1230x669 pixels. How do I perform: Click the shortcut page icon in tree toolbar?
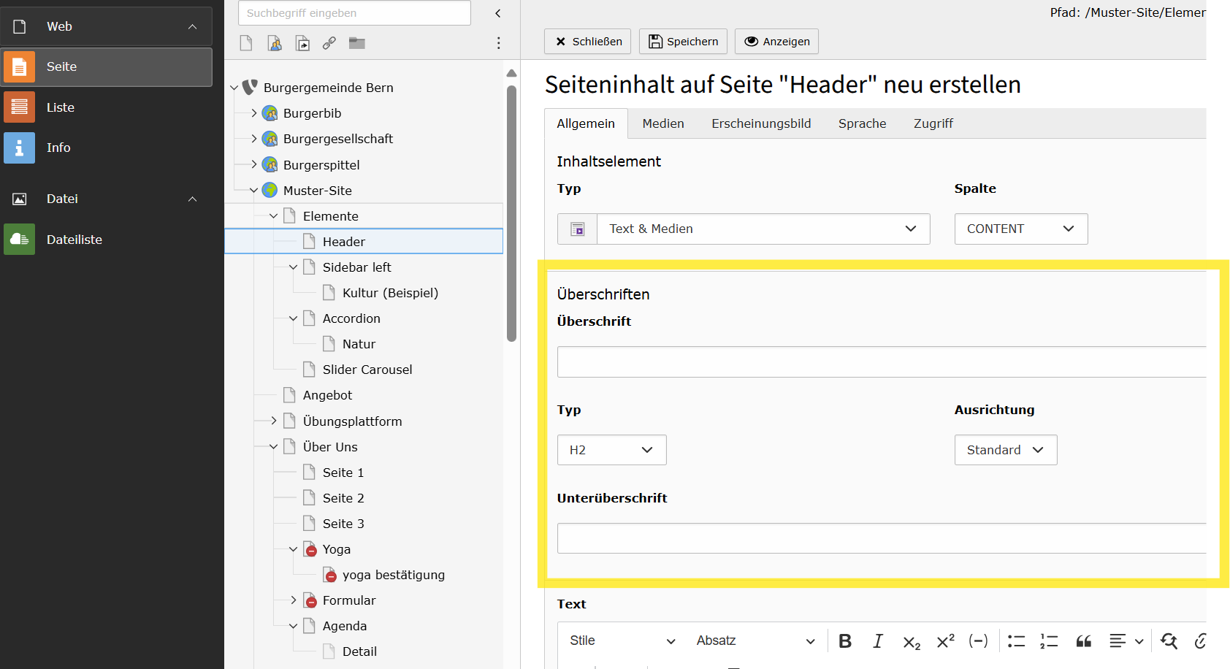pos(302,43)
